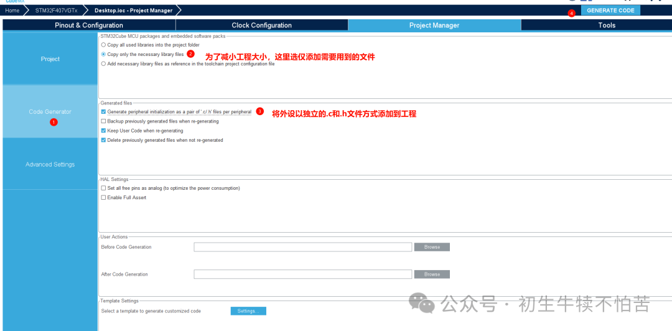The width and height of the screenshot is (672, 331).
Task: Toggle Keep User Code when re-generating
Action: point(103,131)
